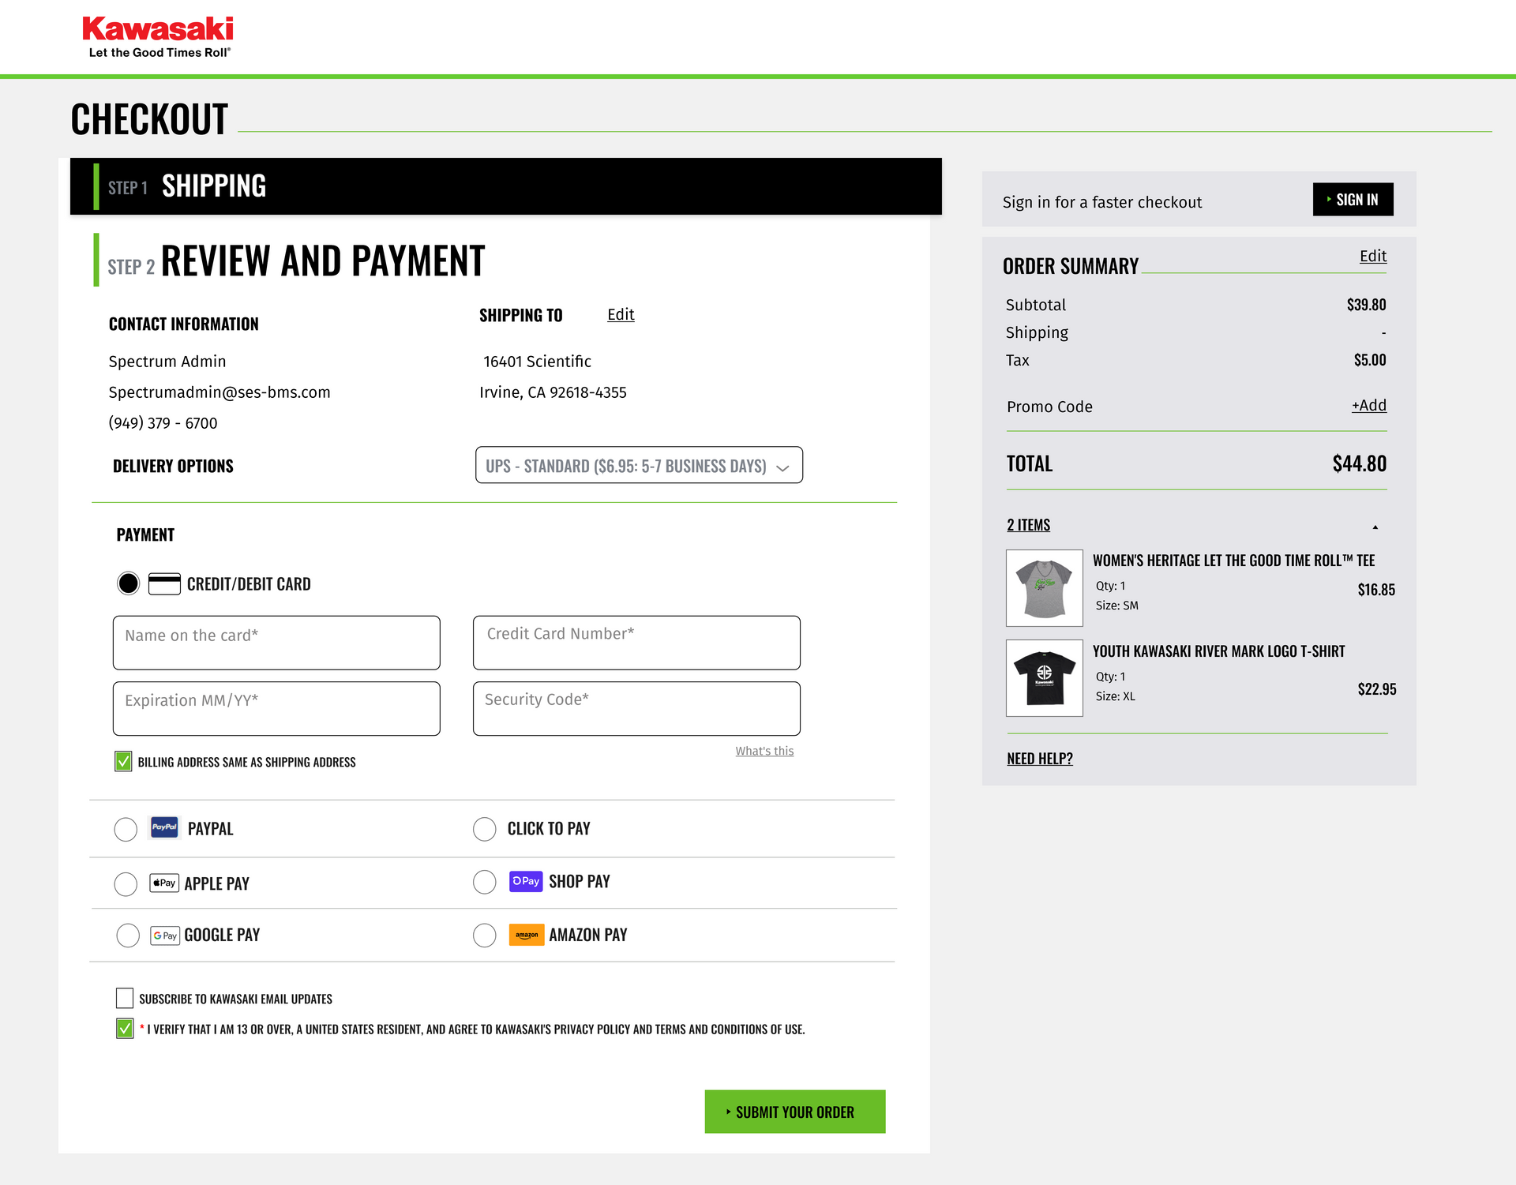Click the 16401 Scientific address line

[x=537, y=362]
